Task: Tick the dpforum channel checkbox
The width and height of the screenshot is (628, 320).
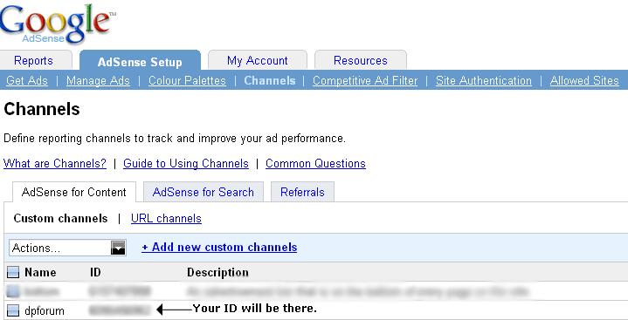Action: click(x=13, y=310)
